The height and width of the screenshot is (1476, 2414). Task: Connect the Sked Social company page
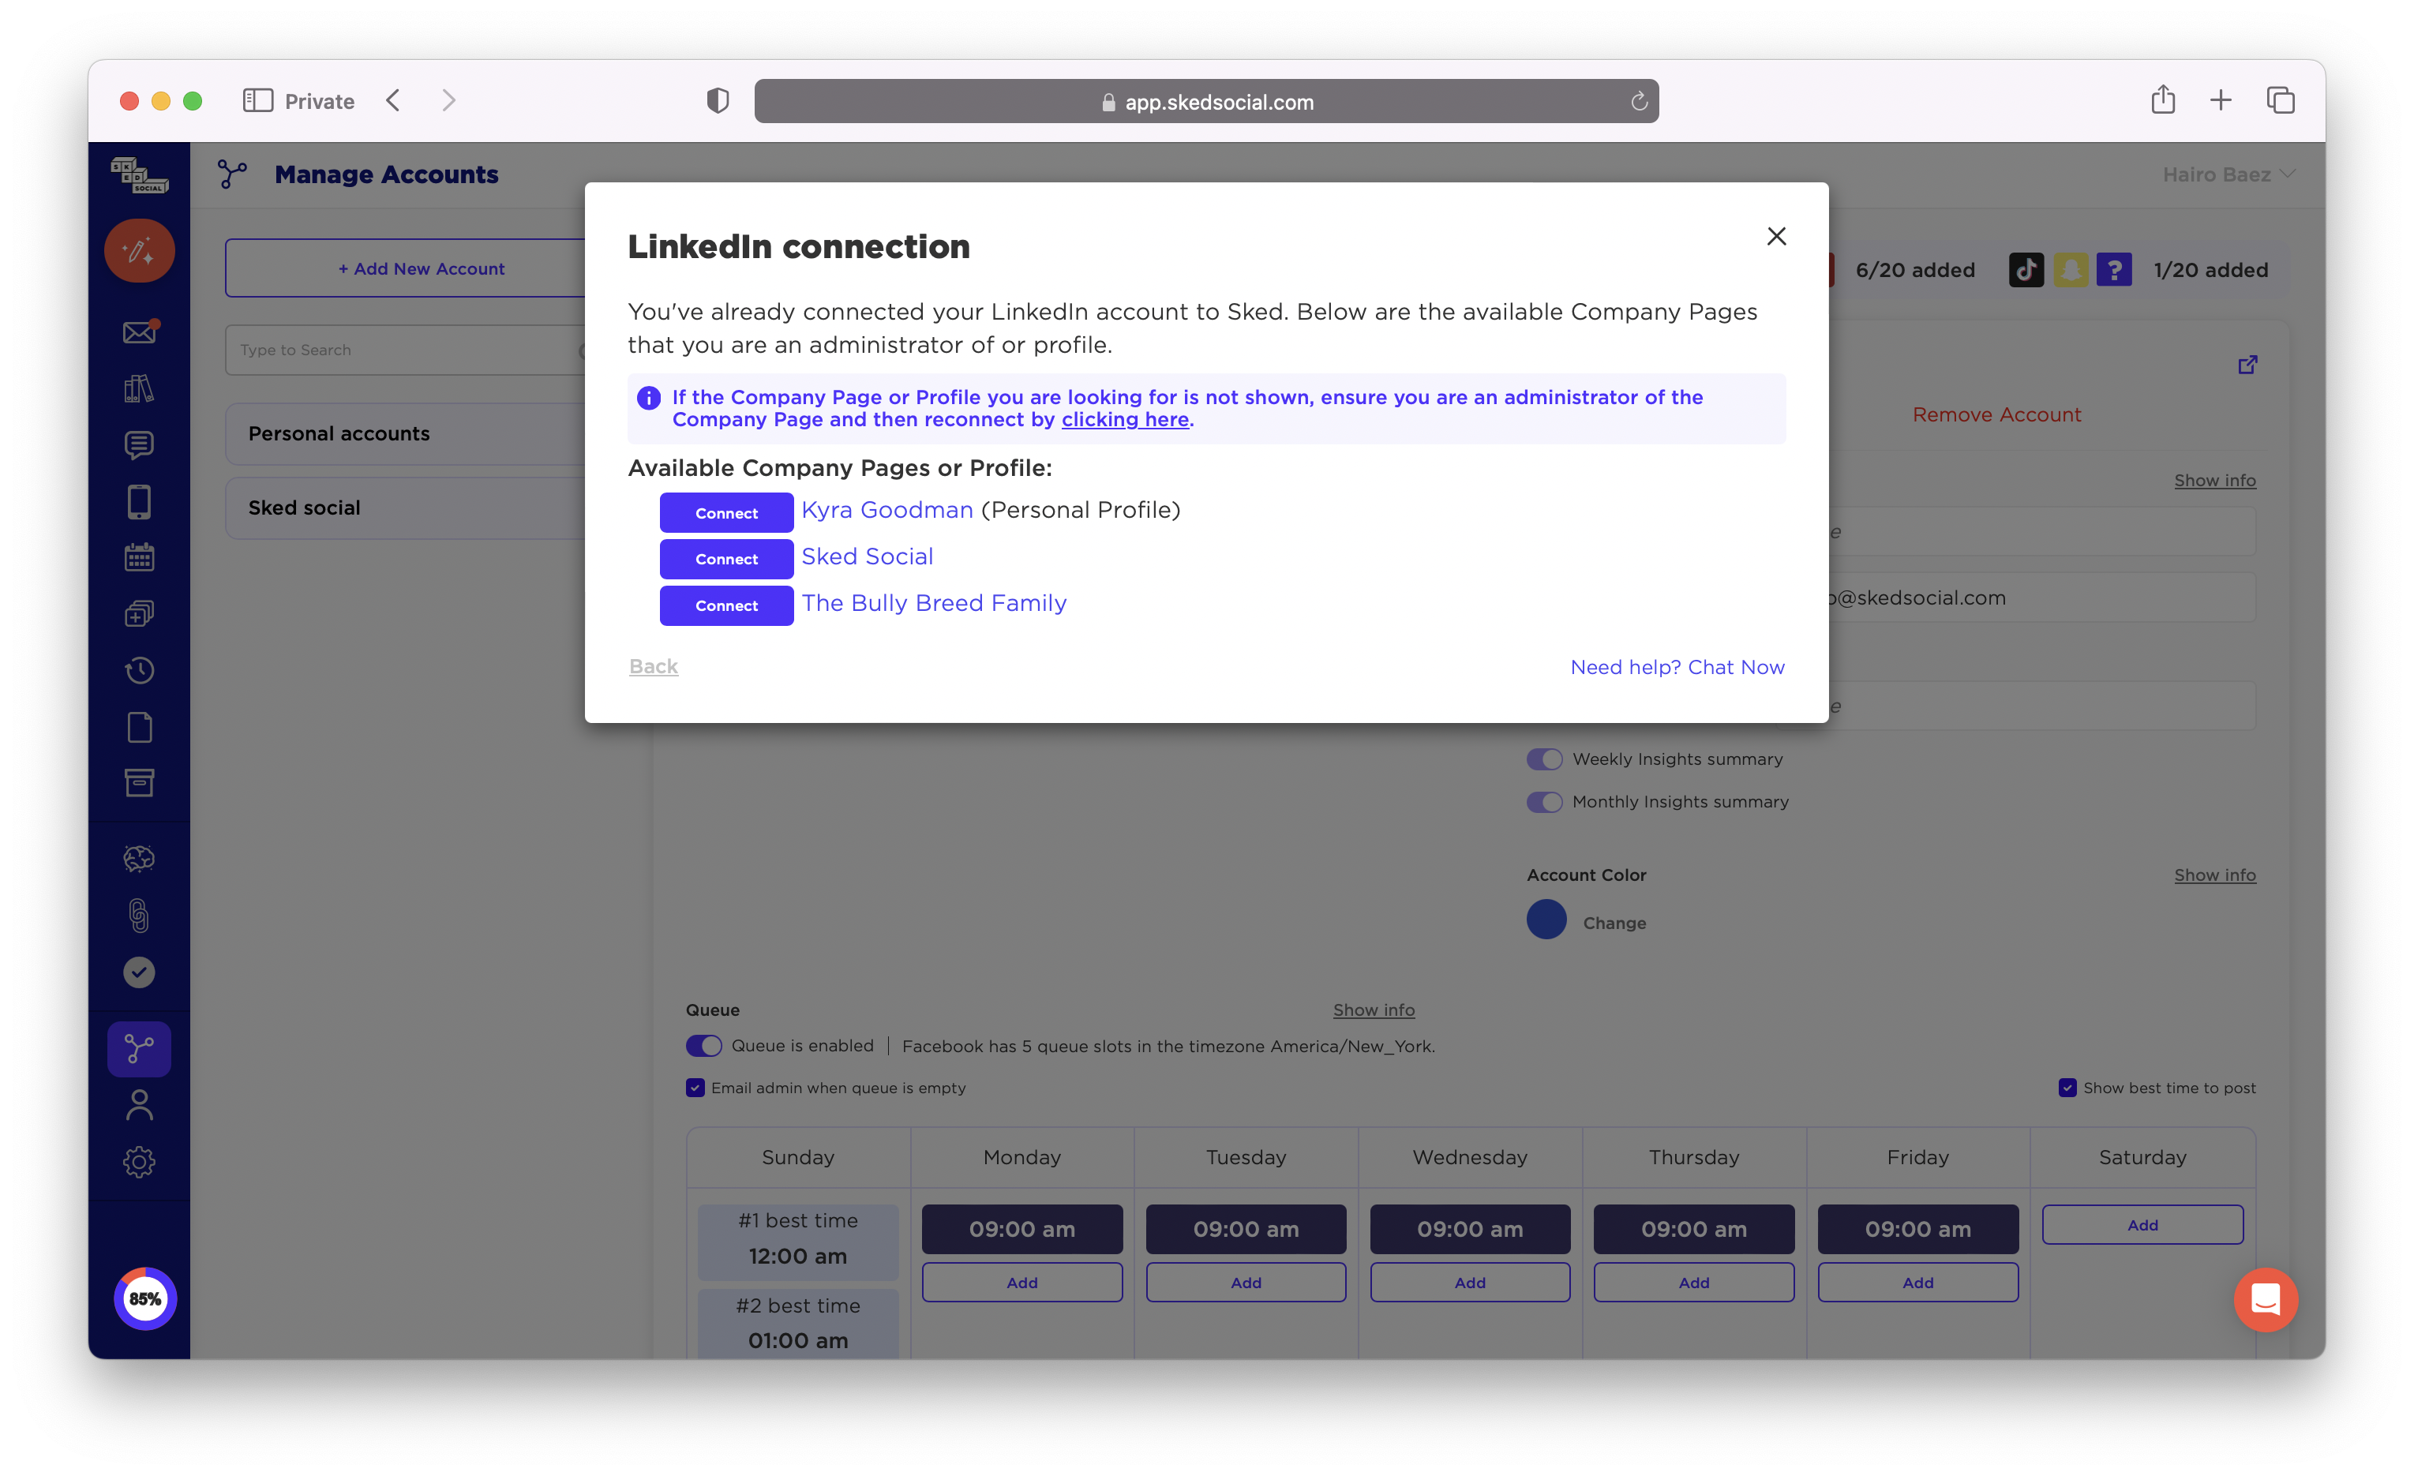[x=726, y=558]
